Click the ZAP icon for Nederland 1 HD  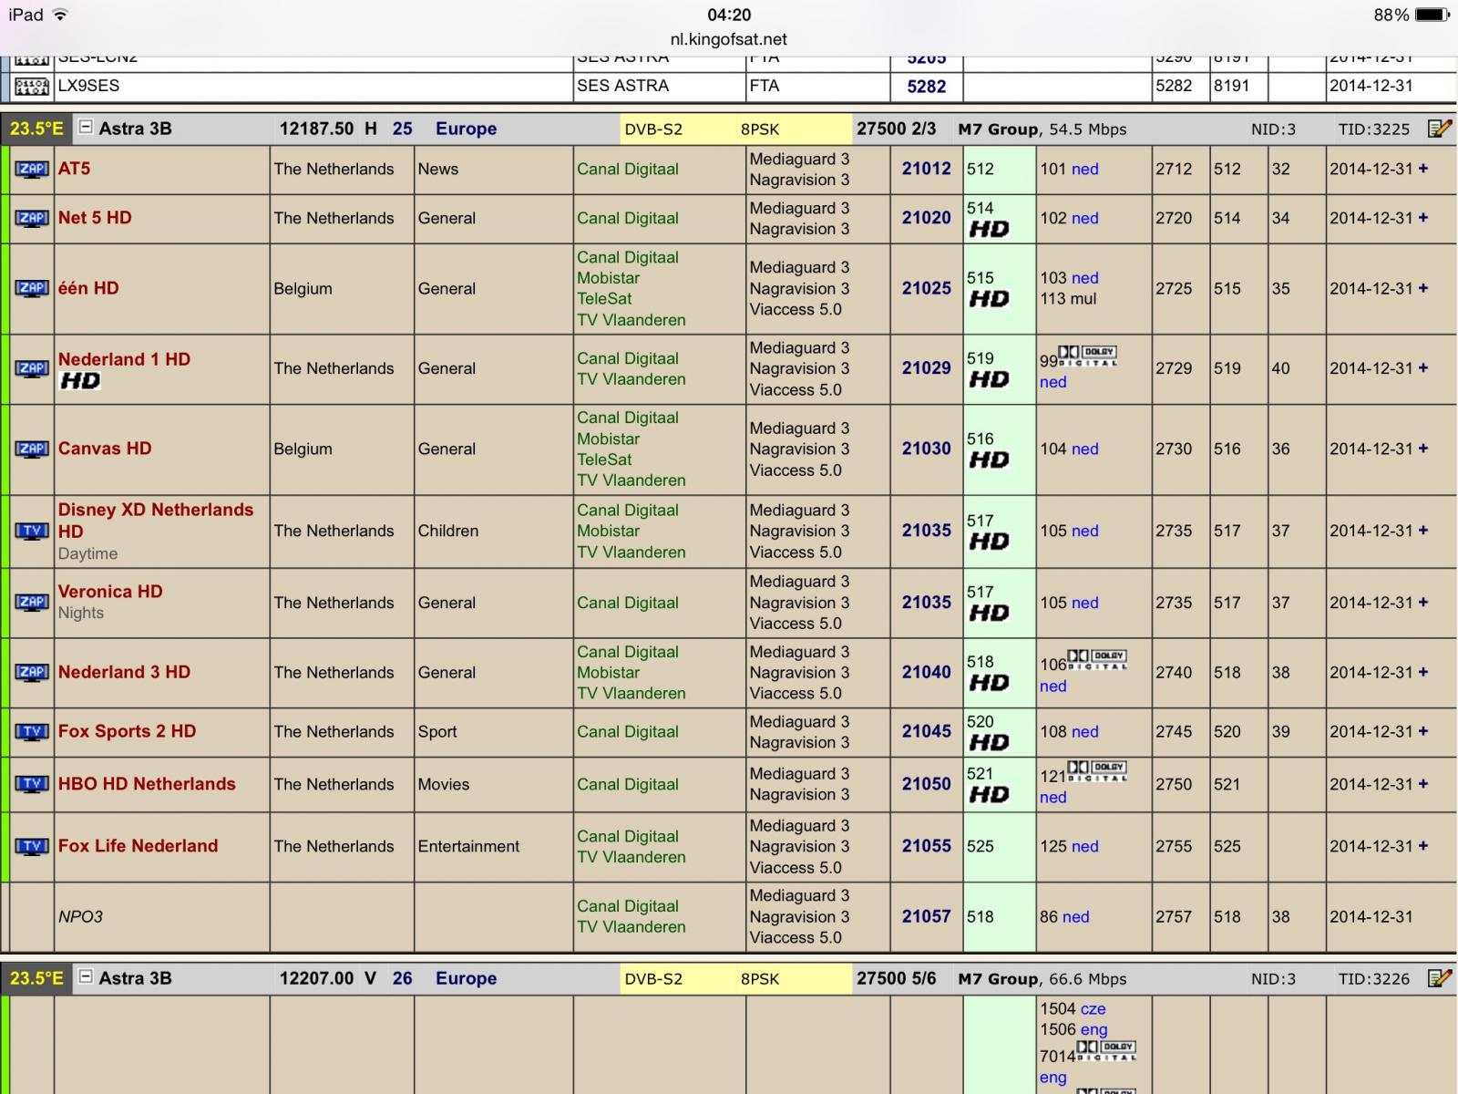coord(32,369)
